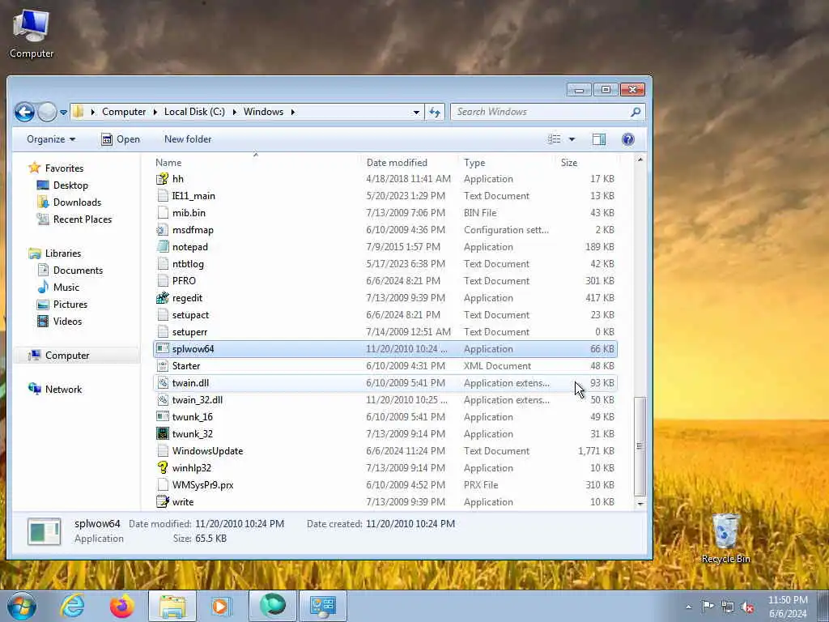This screenshot has width=829, height=622.
Task: Click the file list scrollbar thumb
Action: click(x=640, y=446)
